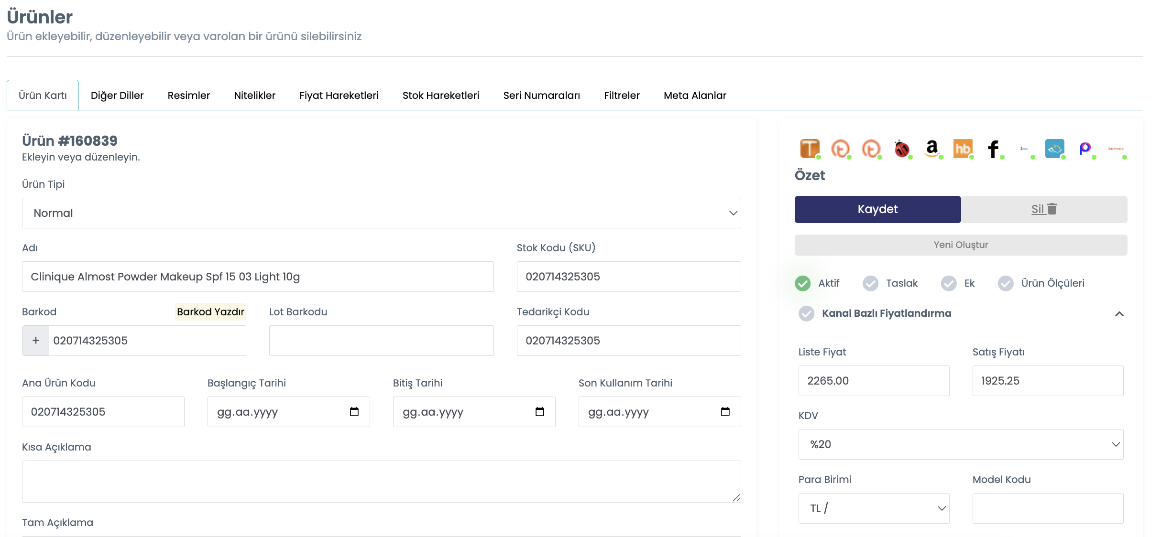This screenshot has height=537, width=1161.
Task: Open the Hepsiburada (hb) channel icon
Action: pyautogui.click(x=963, y=149)
